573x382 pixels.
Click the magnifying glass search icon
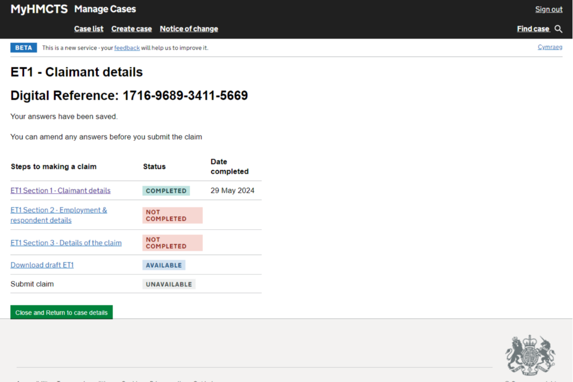558,29
